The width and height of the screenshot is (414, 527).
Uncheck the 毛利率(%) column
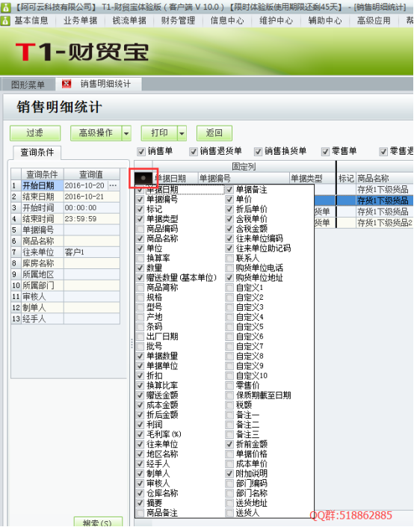pyautogui.click(x=140, y=434)
